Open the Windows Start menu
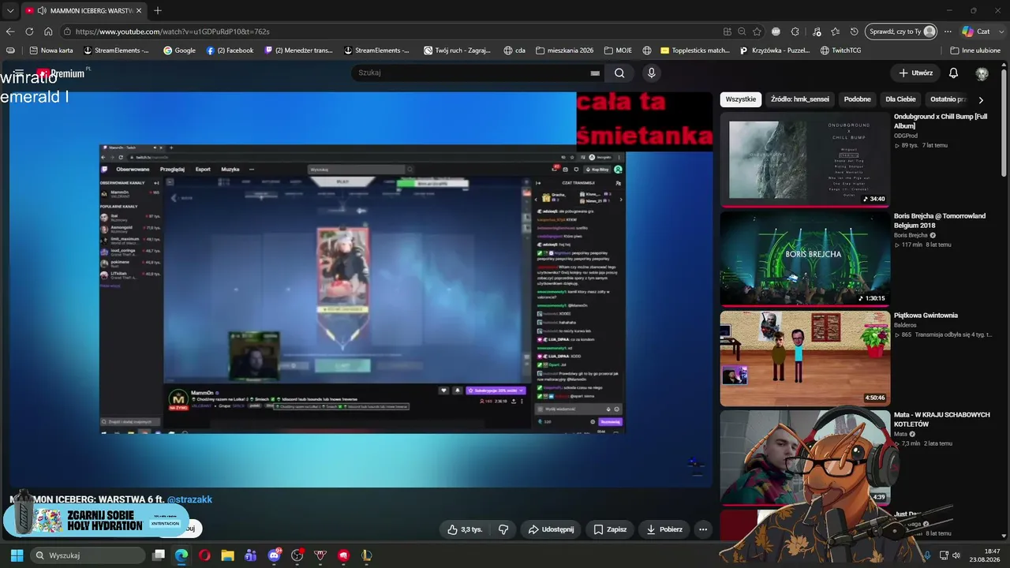 point(17,555)
